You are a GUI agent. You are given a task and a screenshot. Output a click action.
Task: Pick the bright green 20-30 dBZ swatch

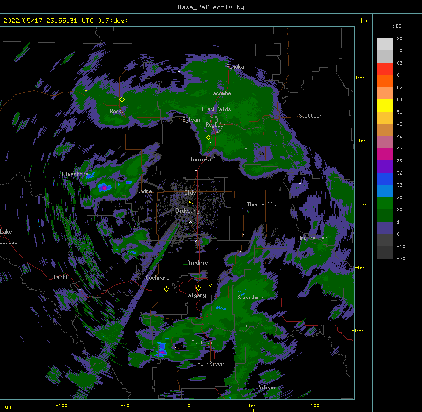tap(385, 204)
